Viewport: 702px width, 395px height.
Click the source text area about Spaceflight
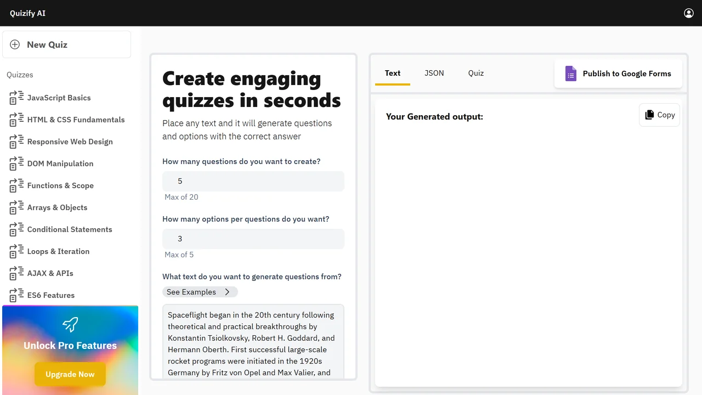click(x=253, y=341)
